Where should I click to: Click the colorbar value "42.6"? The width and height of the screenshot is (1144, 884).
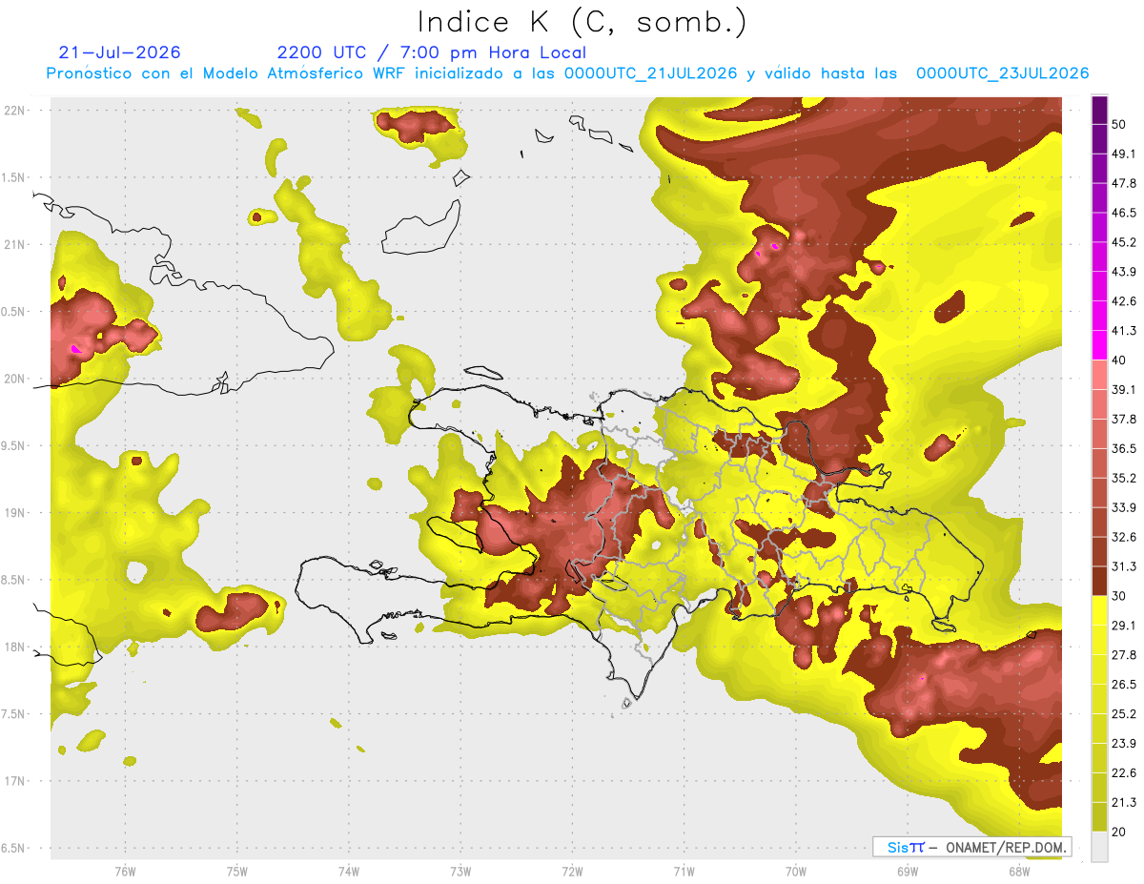click(1124, 301)
